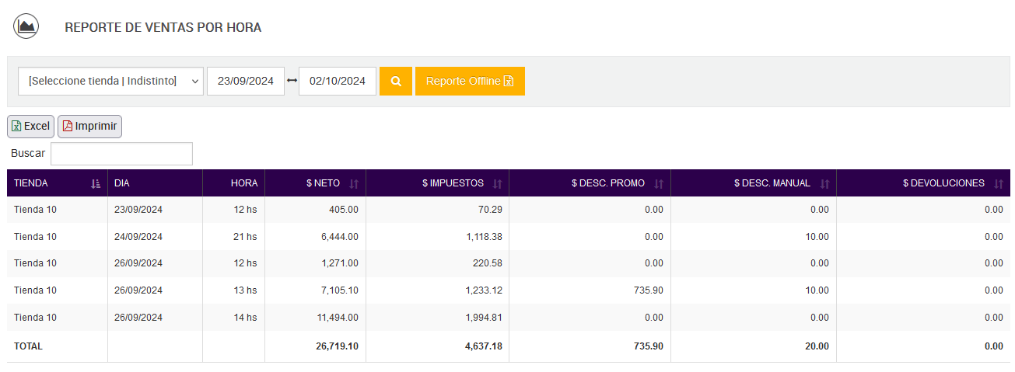Sort table by $ IMPUESTOS arrows
The height and width of the screenshot is (372, 1015).
click(x=498, y=183)
